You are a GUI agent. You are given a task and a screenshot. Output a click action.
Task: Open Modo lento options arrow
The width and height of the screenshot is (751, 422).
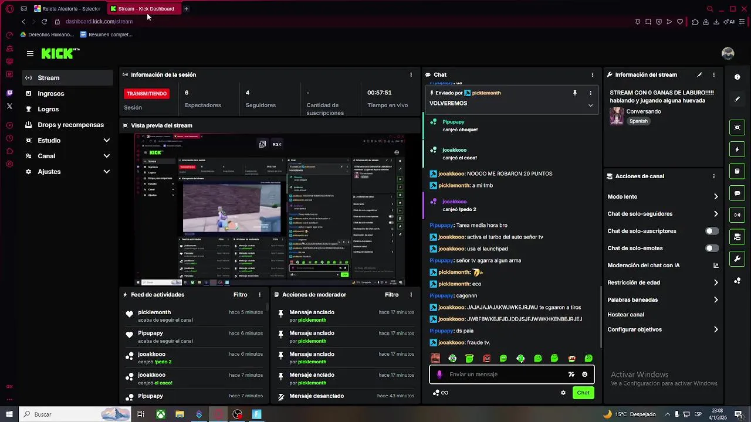coord(716,197)
